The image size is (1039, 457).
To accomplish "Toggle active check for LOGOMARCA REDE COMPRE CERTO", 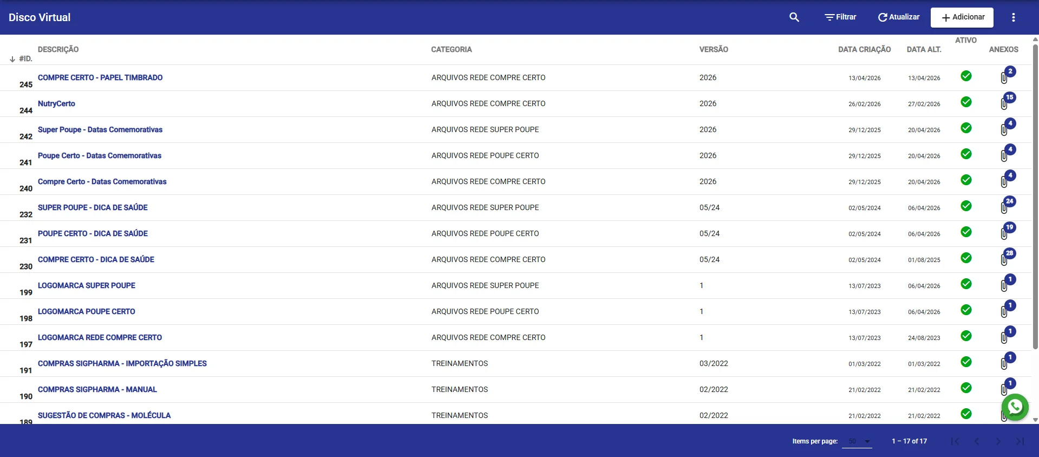I will pyautogui.click(x=966, y=336).
